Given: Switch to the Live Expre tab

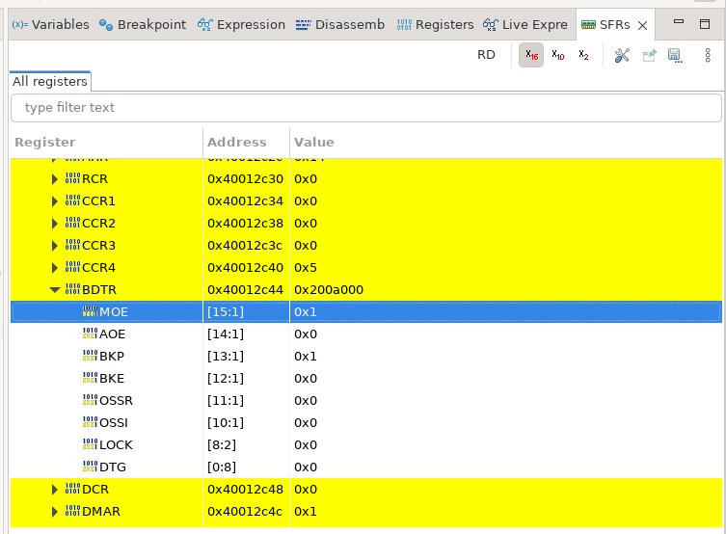Looking at the screenshot, I should tap(525, 24).
